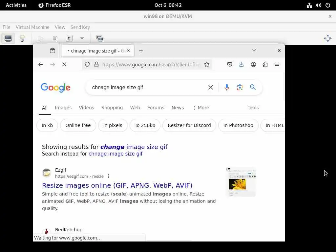336x252 pixels.
Task: Stop loading the page
Action: point(64,64)
